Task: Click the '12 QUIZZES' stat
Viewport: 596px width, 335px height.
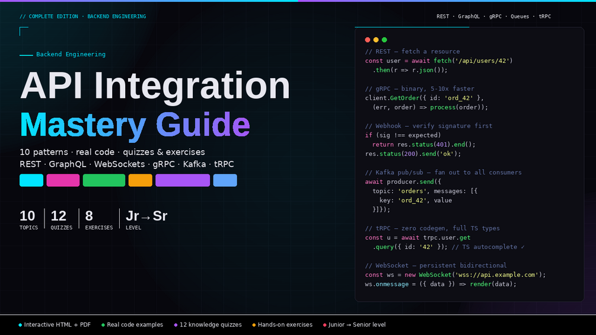Action: pyautogui.click(x=62, y=219)
